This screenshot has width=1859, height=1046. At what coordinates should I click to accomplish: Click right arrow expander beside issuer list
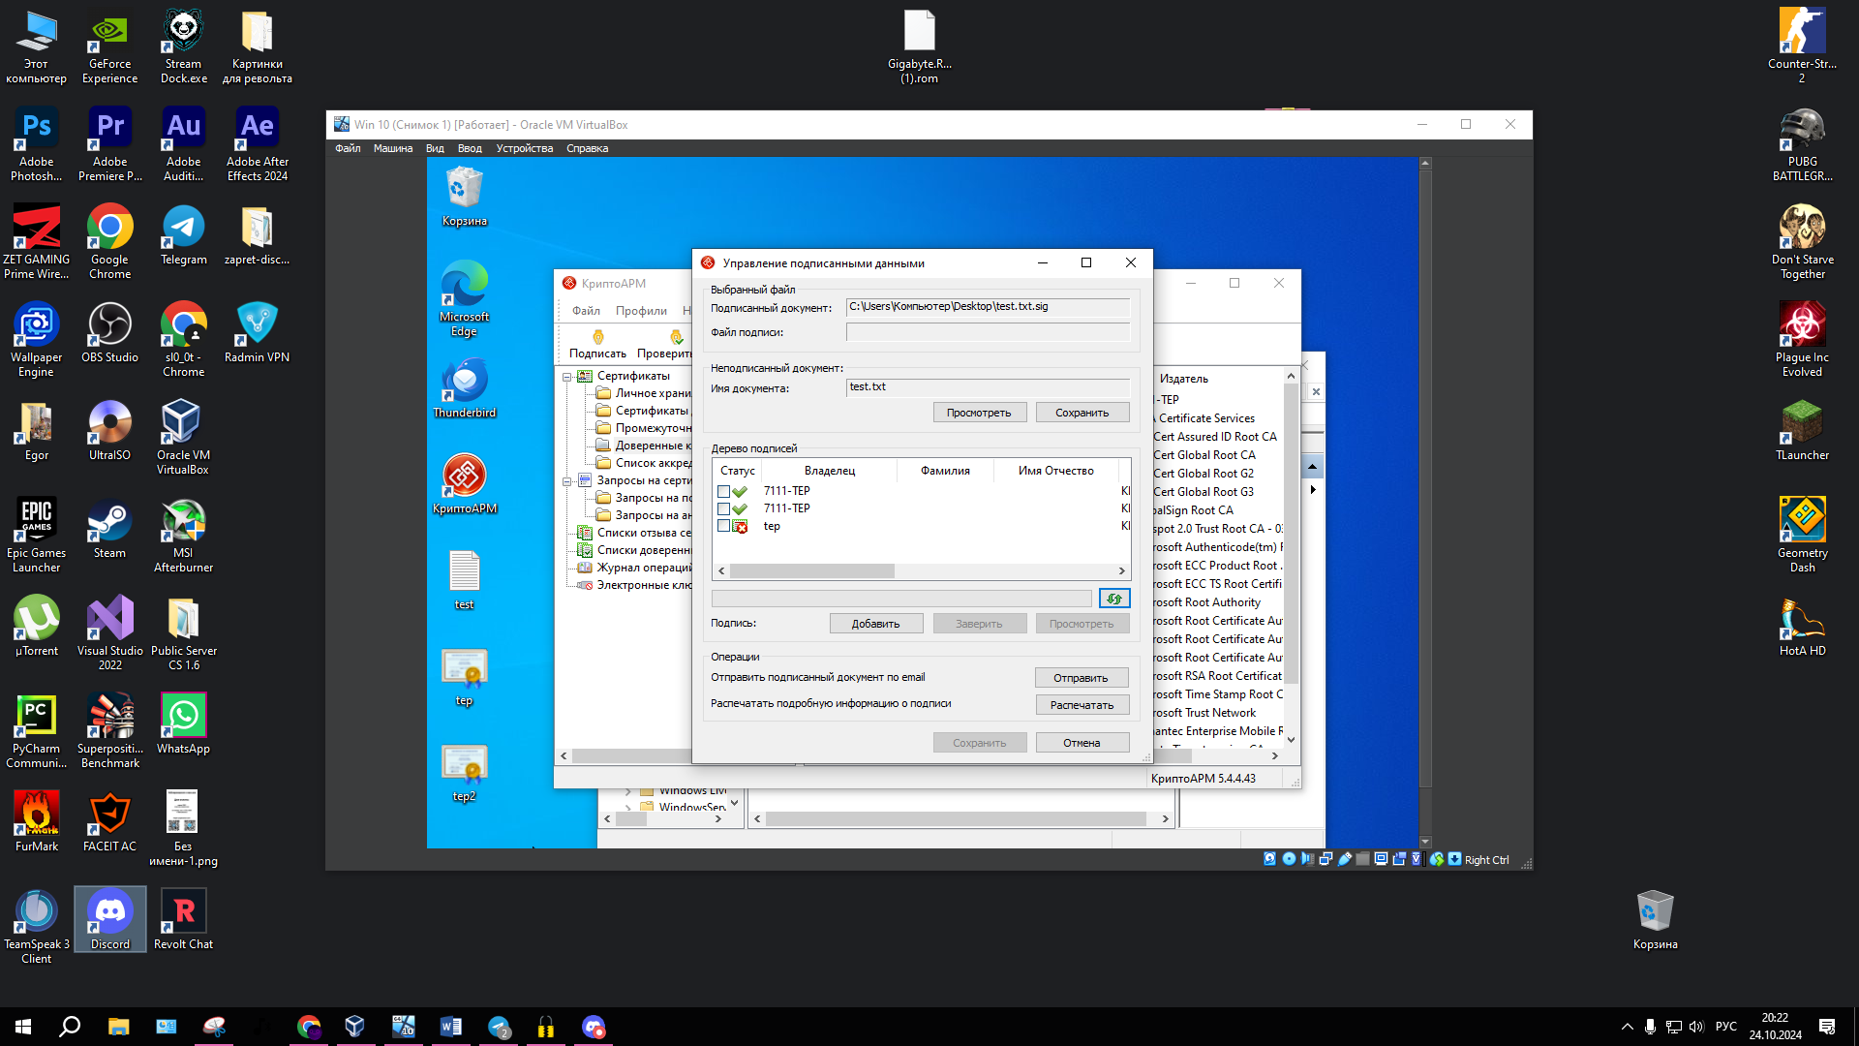coord(1313,489)
